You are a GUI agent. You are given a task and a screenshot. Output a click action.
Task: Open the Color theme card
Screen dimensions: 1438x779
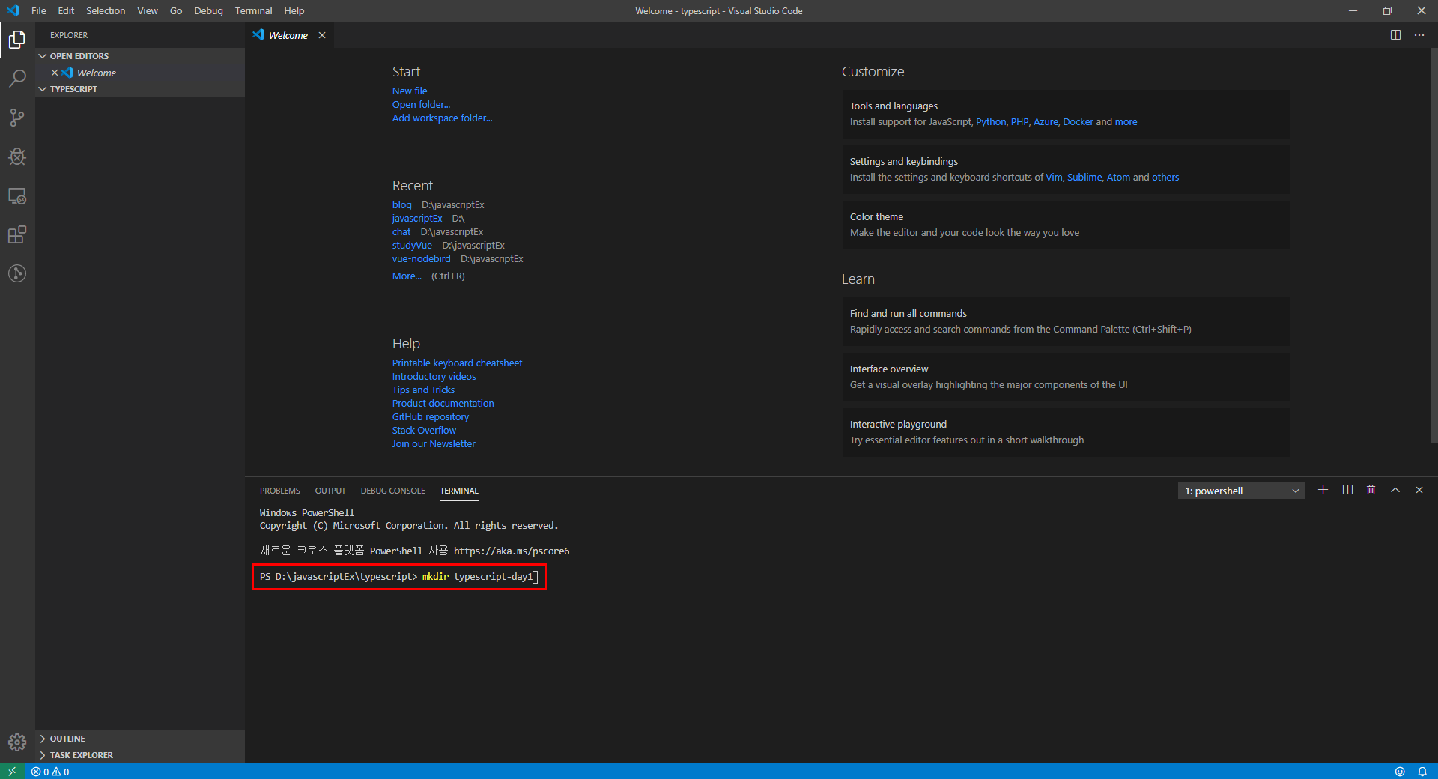tap(1066, 225)
